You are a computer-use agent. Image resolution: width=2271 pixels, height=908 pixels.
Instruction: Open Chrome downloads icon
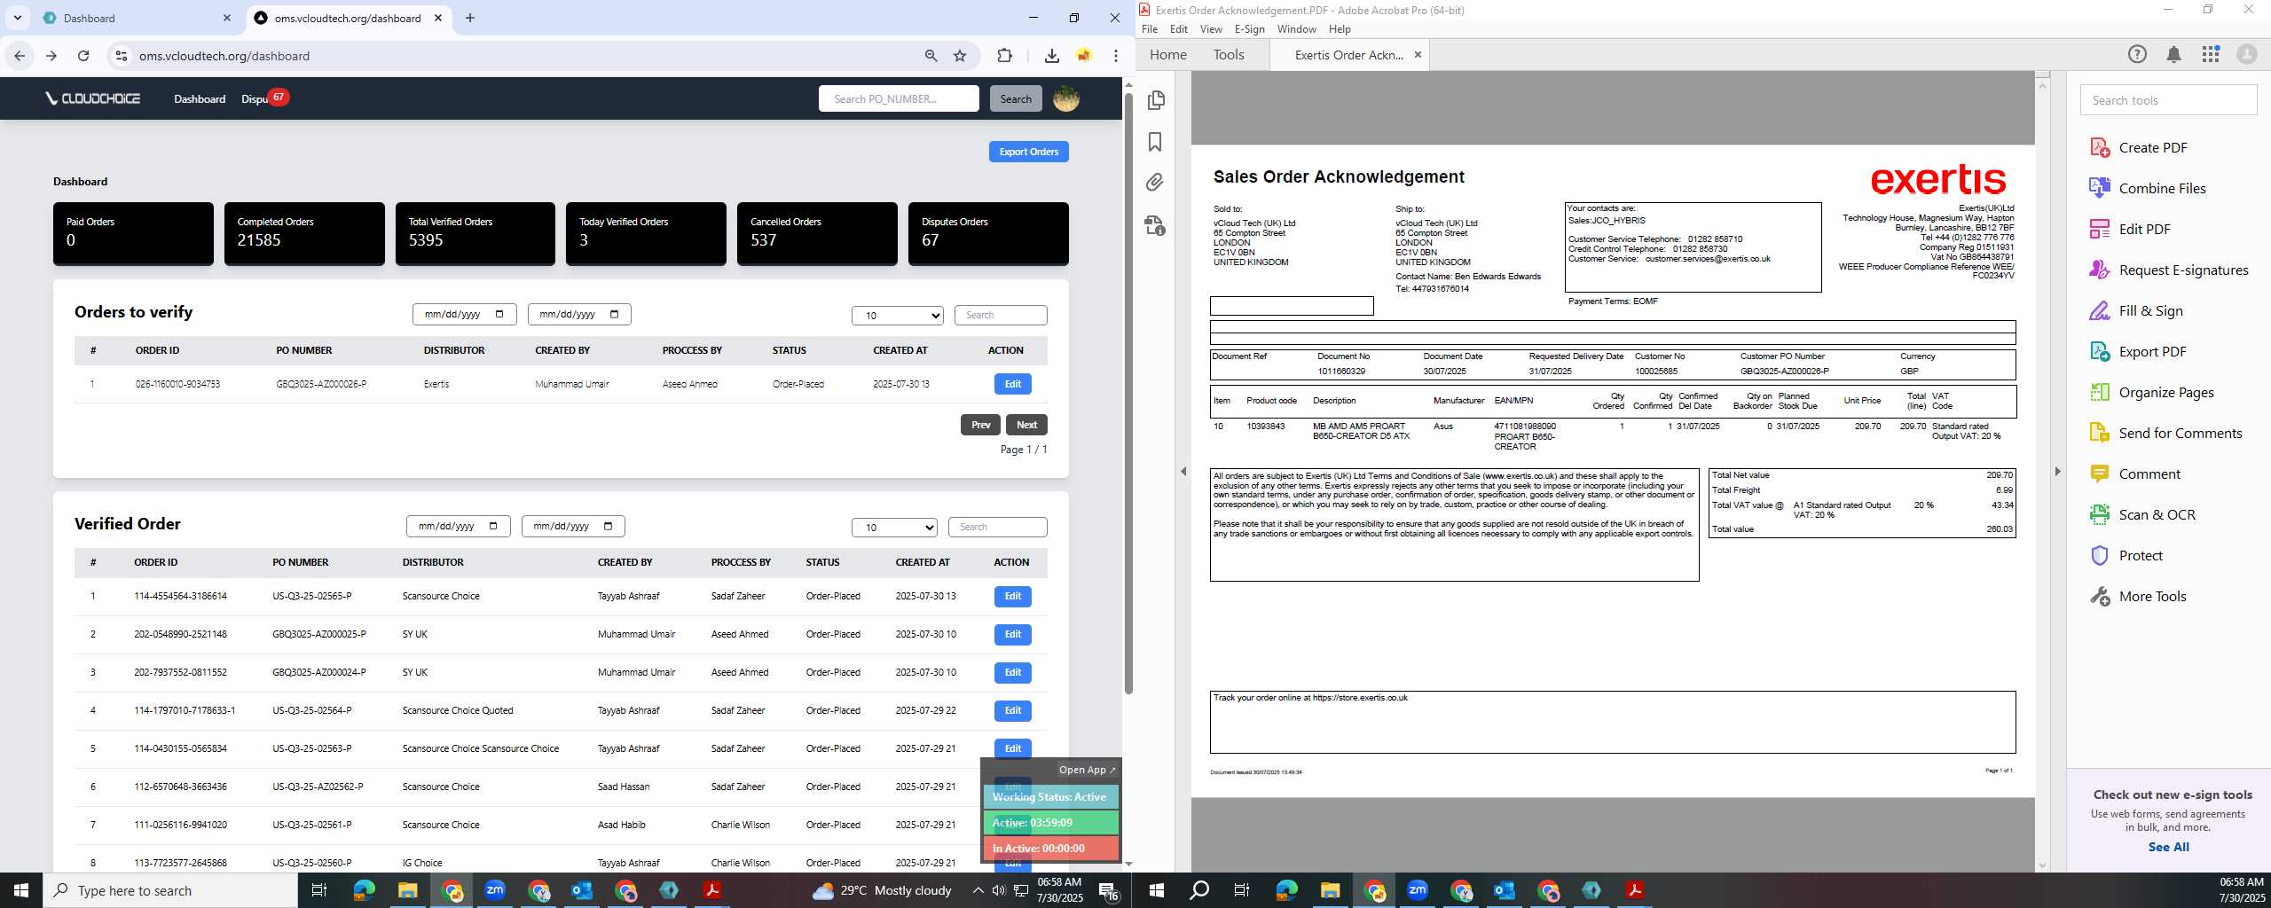[1051, 56]
